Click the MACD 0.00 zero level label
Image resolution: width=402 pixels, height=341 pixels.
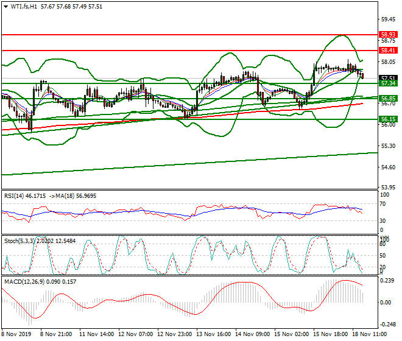386,303
